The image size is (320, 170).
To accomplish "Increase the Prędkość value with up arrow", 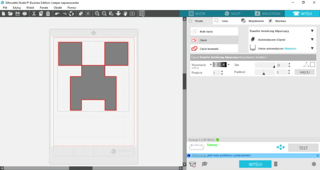I will tap(289, 71).
